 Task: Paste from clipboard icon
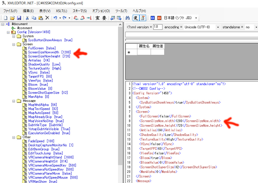coord(40,18)
